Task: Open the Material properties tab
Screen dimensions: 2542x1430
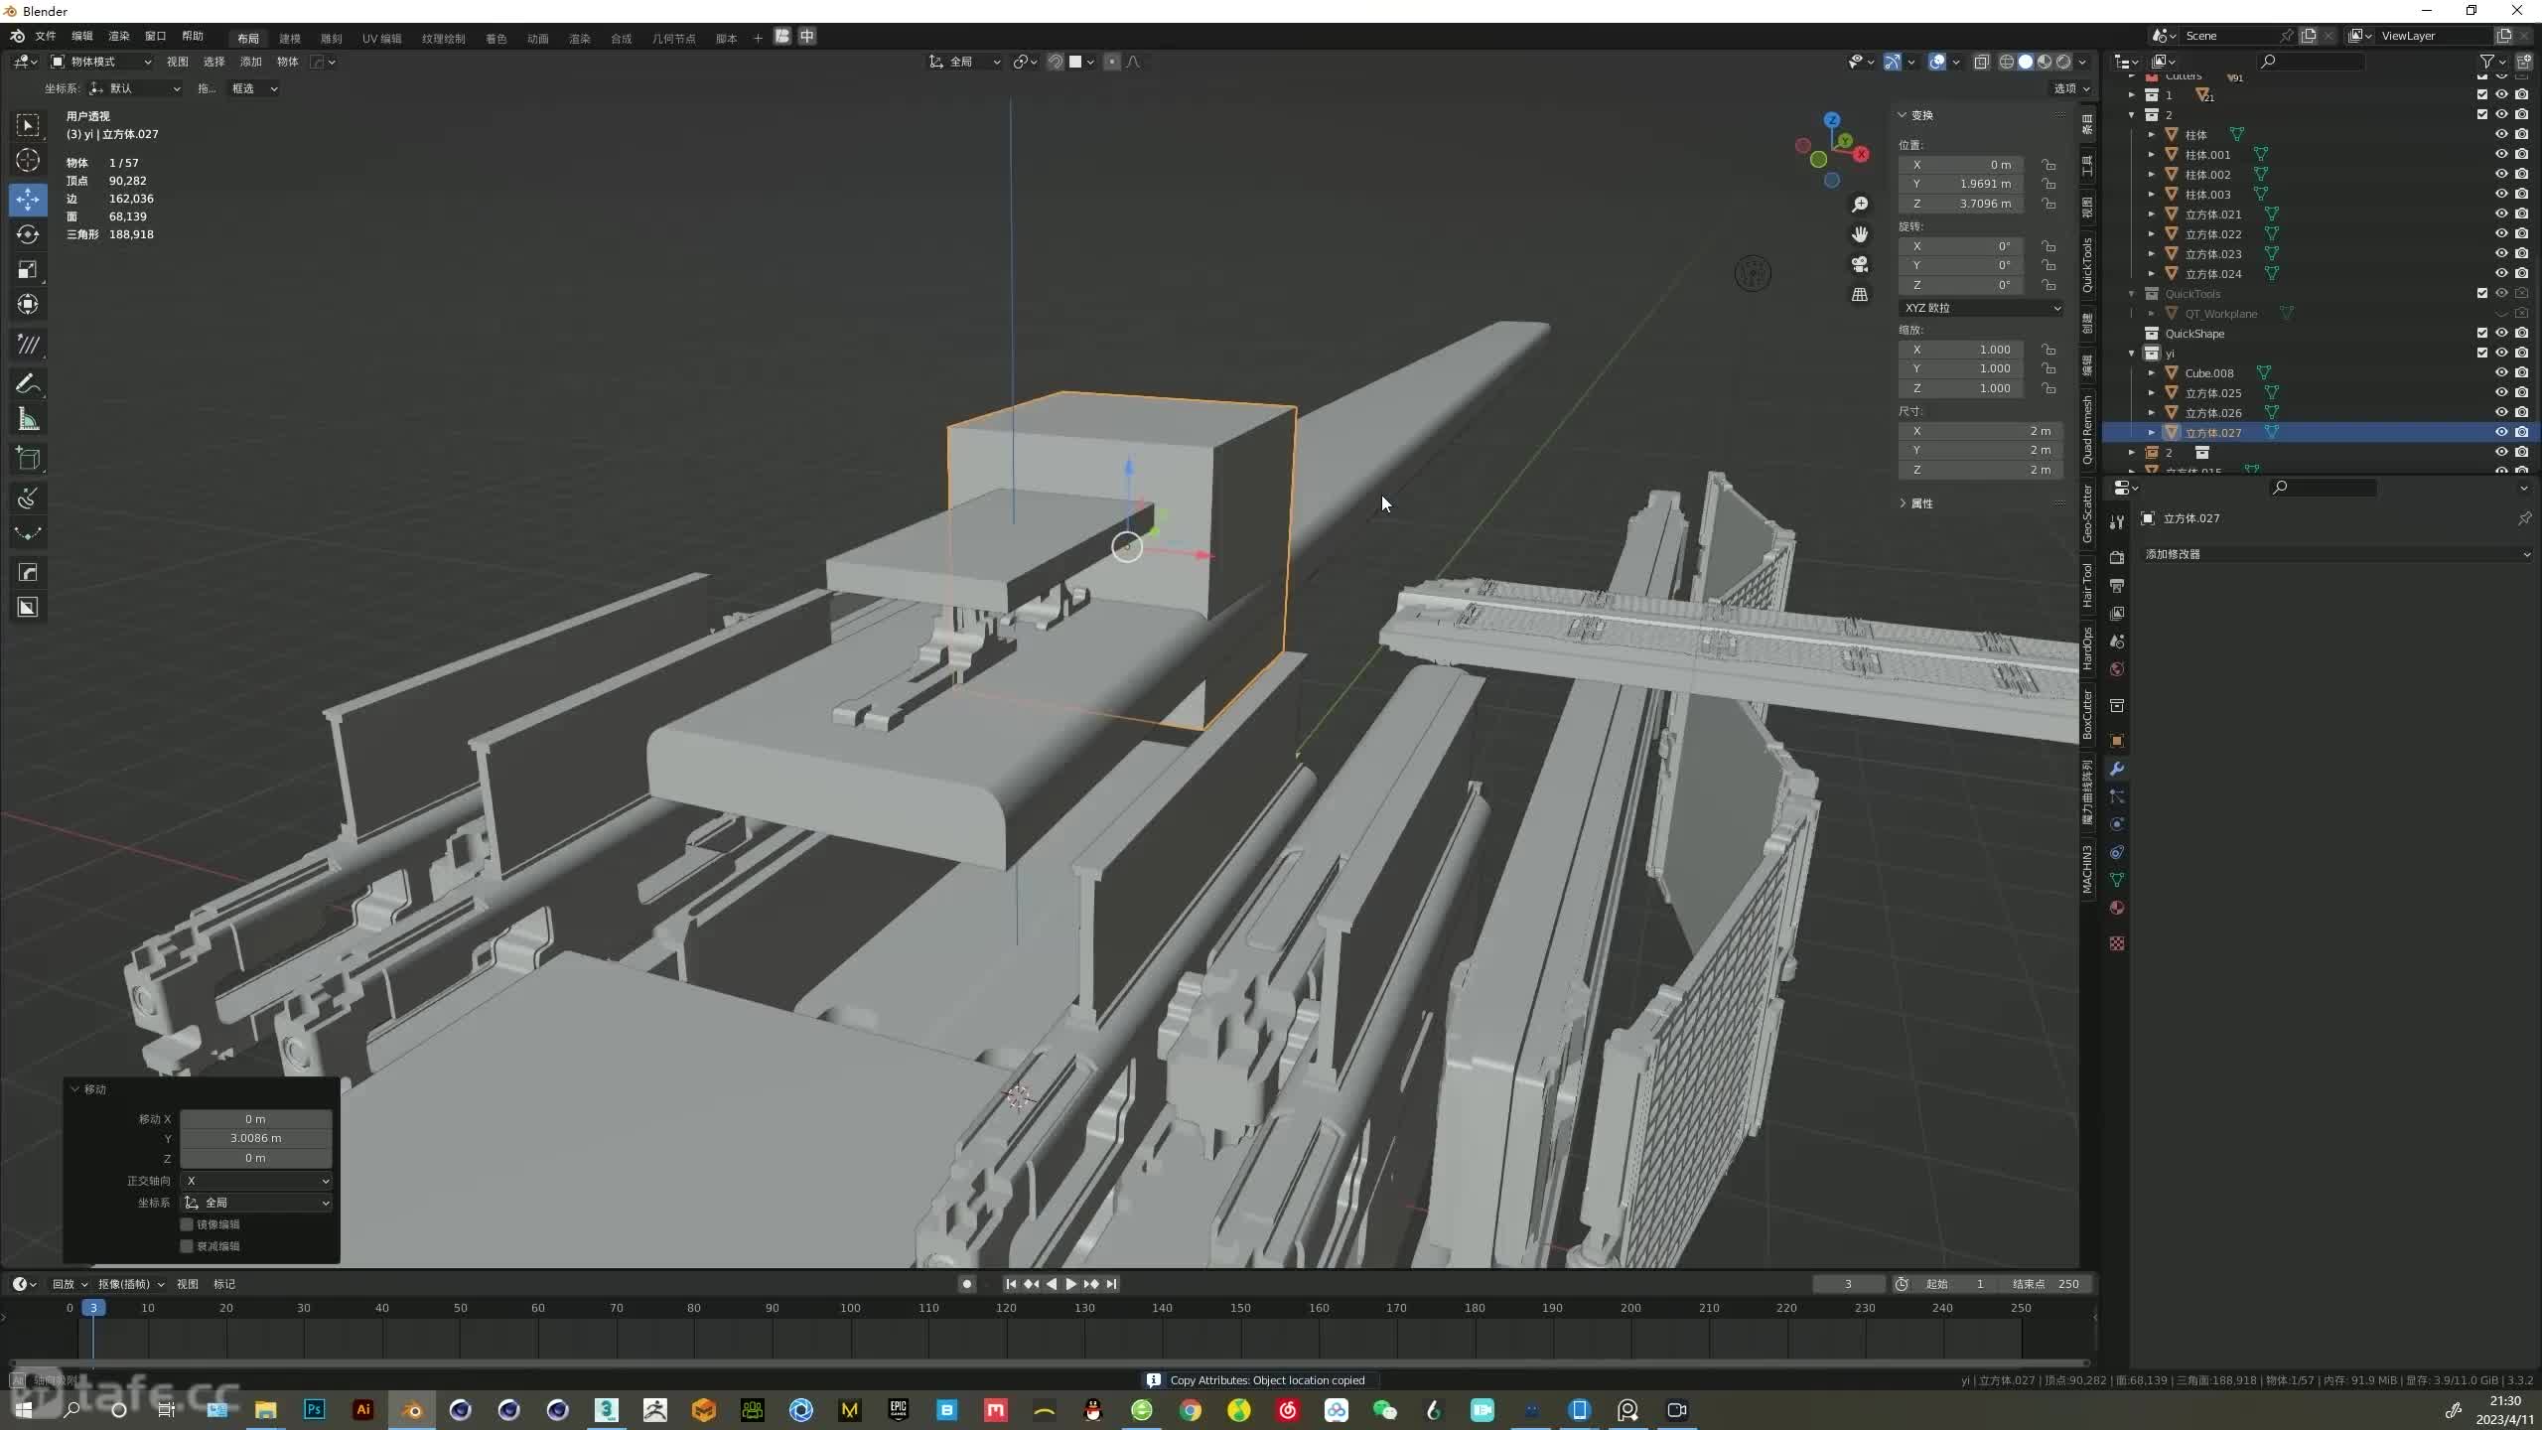Action: [x=2117, y=908]
